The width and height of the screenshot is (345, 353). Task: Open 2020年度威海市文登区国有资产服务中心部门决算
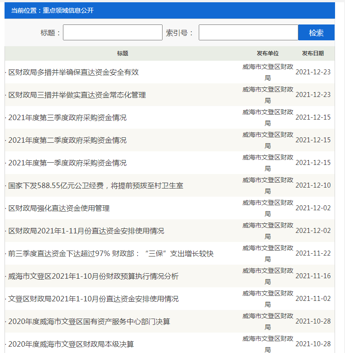(x=89, y=322)
